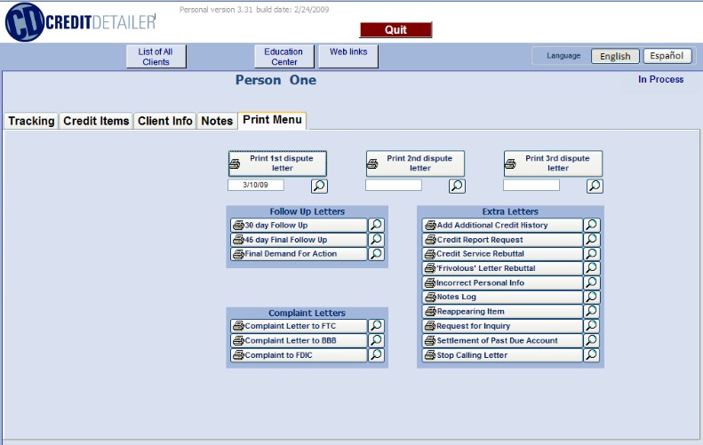Switch to the Credit Items tab
This screenshot has height=445, width=703.
96,121
